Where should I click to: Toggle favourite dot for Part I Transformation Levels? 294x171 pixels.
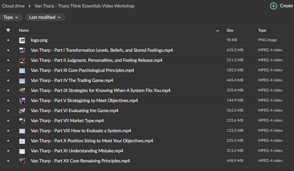[x=8, y=50]
